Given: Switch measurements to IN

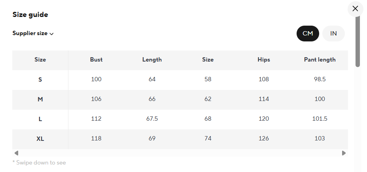Looking at the screenshot, I should (x=333, y=34).
